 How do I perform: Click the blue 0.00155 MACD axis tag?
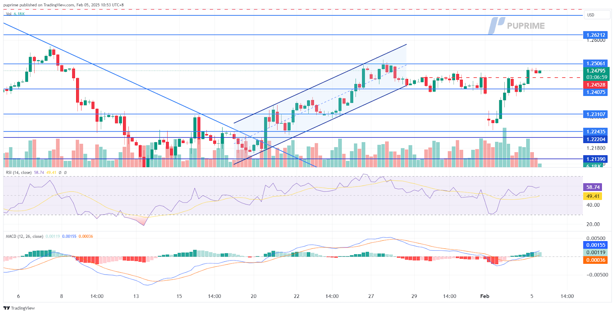coord(595,245)
